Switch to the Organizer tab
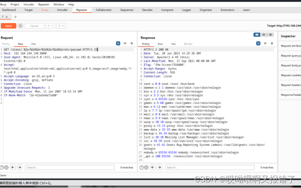 click(x=206, y=10)
